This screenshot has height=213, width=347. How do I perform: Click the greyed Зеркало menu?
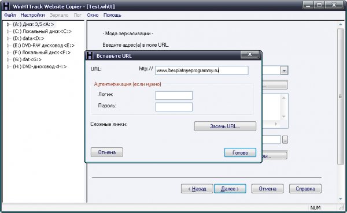click(x=59, y=15)
